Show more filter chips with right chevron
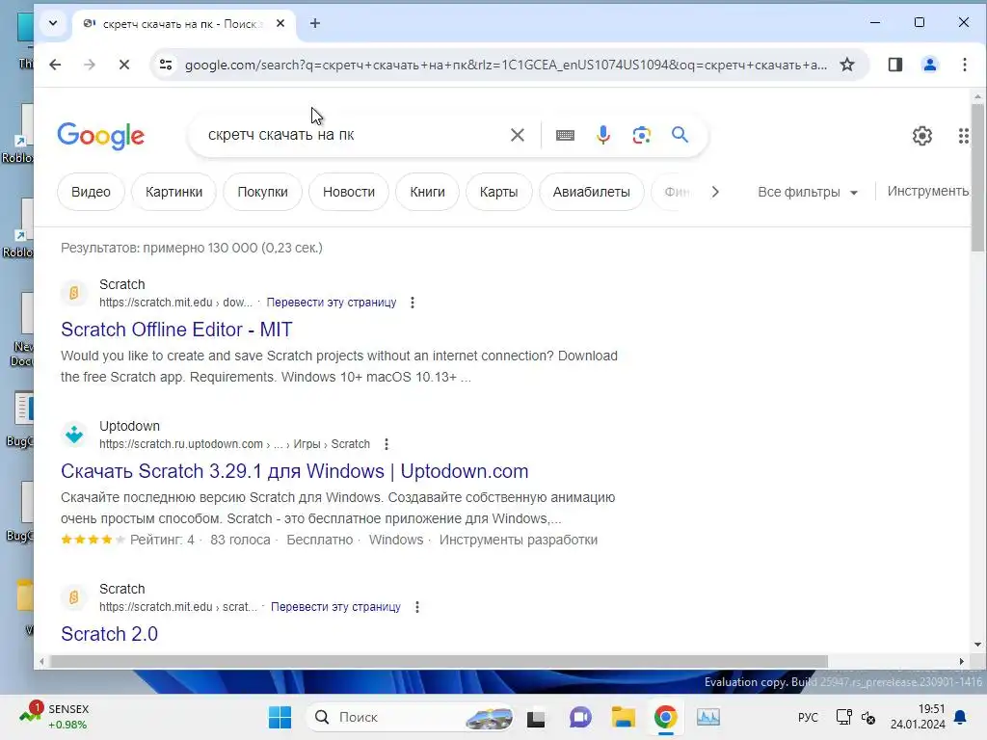 (715, 192)
